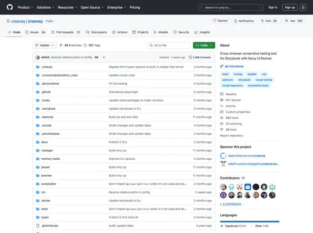Switch to the Security tab
The width and height of the screenshot is (313, 233).
click(x=181, y=32)
